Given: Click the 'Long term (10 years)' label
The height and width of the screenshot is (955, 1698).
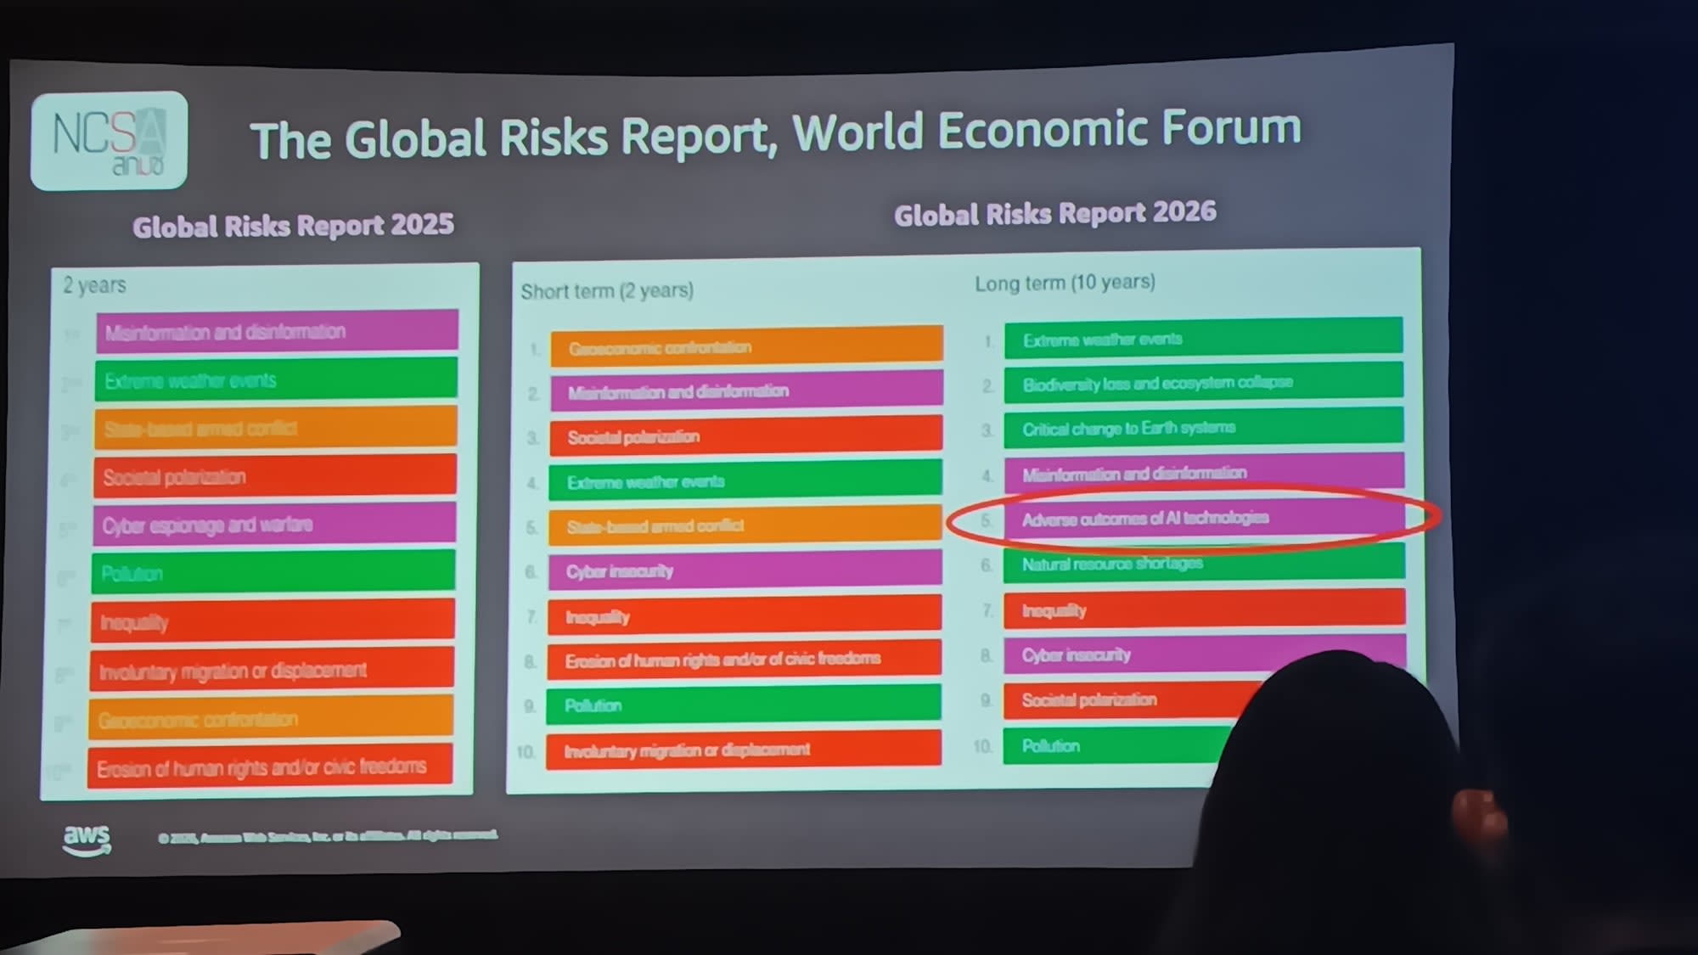Looking at the screenshot, I should [1065, 283].
